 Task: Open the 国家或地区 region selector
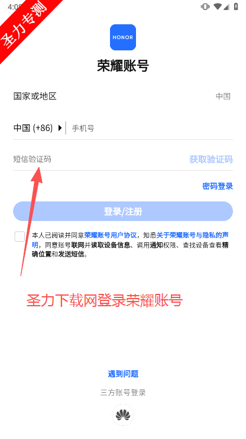pos(123,97)
